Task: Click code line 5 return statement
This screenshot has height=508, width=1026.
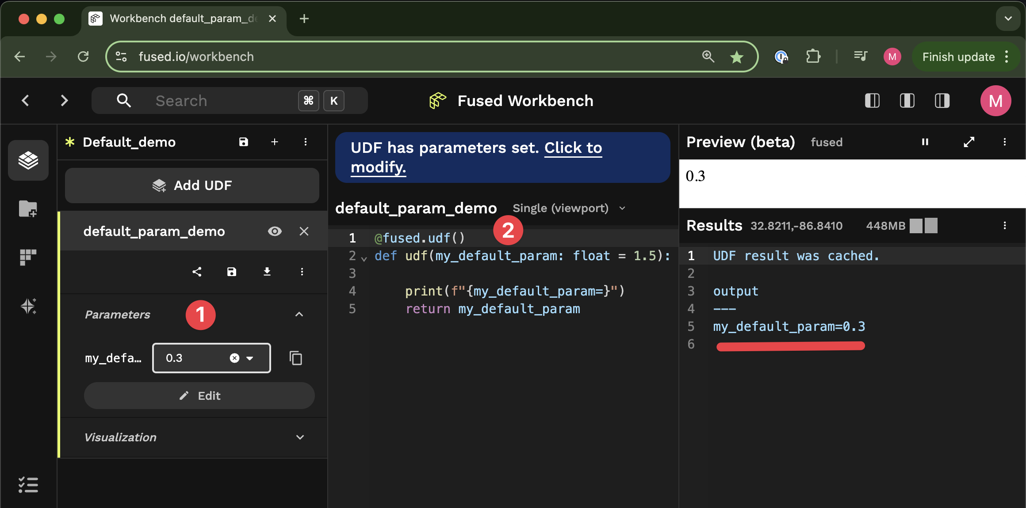Action: click(493, 309)
